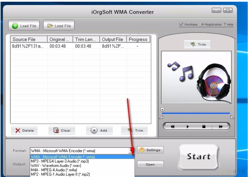Click the fast forward button
Screen dimensions: 248x177
(x=220, y=126)
